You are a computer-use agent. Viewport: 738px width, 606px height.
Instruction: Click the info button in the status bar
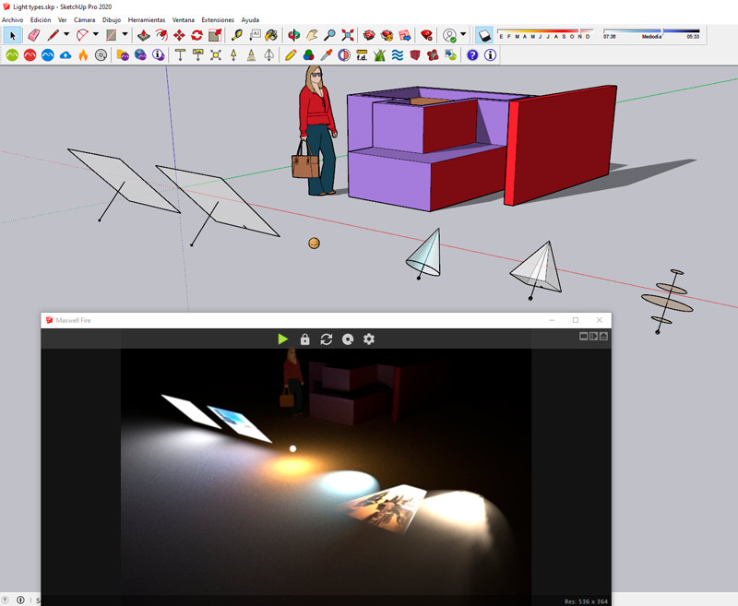[20, 599]
